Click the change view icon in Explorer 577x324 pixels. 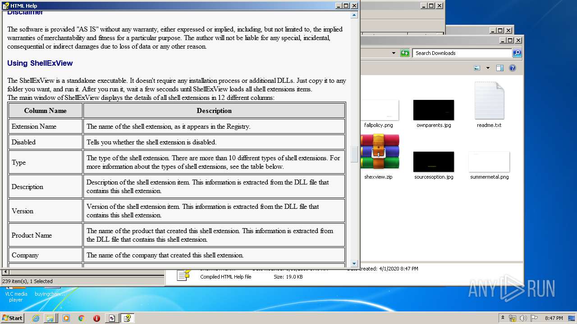tap(477, 68)
